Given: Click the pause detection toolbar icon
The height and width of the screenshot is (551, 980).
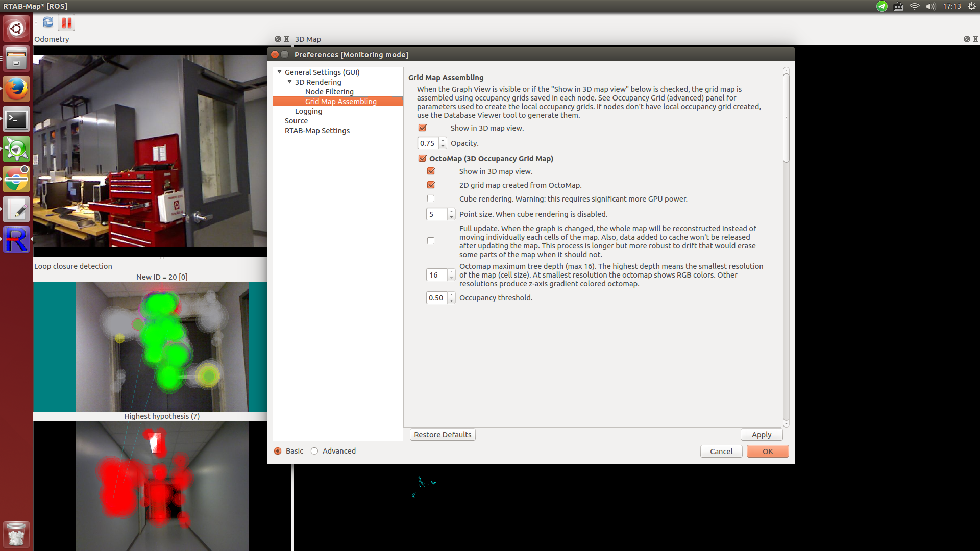Looking at the screenshot, I should pos(67,23).
